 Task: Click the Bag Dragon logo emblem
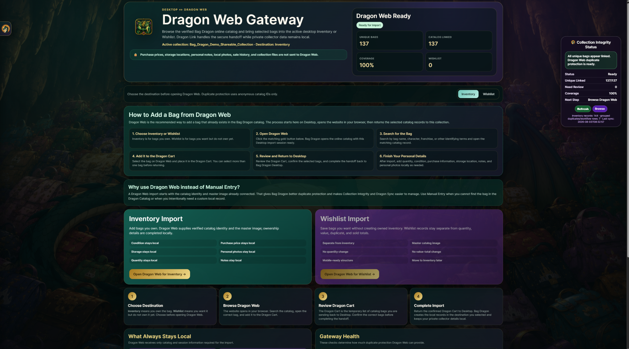coord(144,27)
